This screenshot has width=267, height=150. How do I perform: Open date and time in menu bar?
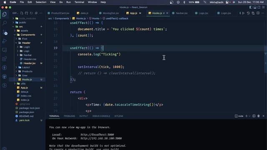(x=251, y=2)
